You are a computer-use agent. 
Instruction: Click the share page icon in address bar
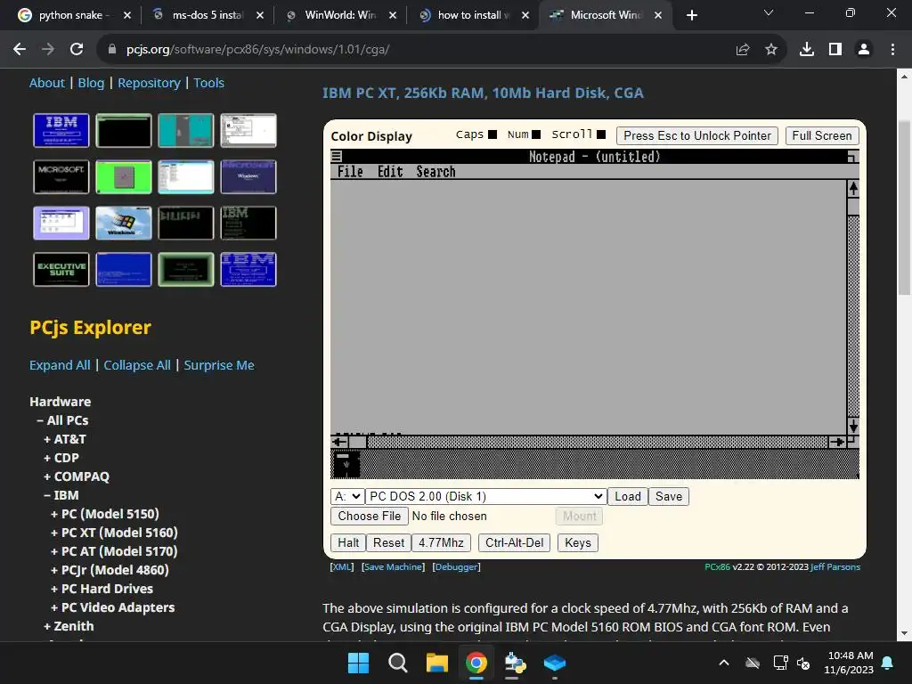[x=743, y=50]
